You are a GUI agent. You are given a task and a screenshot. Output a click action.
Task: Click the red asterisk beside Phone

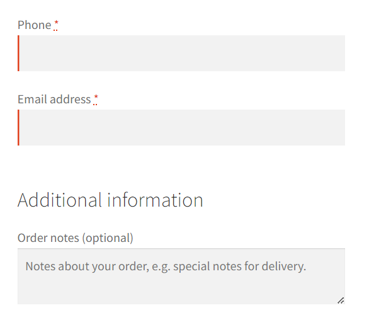[56, 25]
